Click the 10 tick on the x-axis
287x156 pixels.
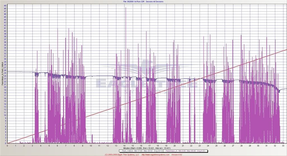point(91,146)
